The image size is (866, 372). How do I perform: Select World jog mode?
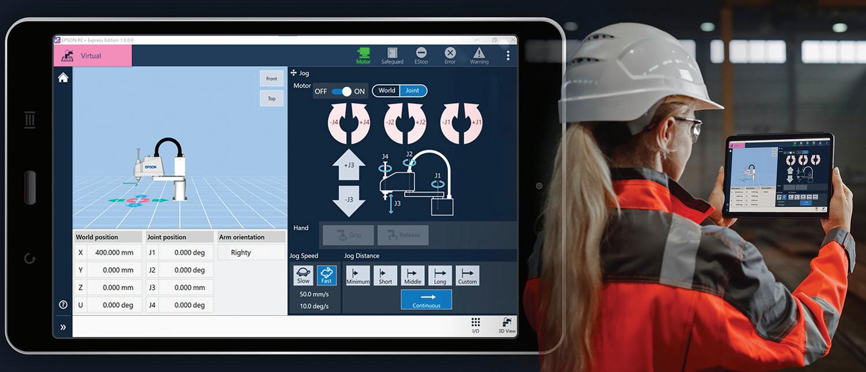click(387, 90)
